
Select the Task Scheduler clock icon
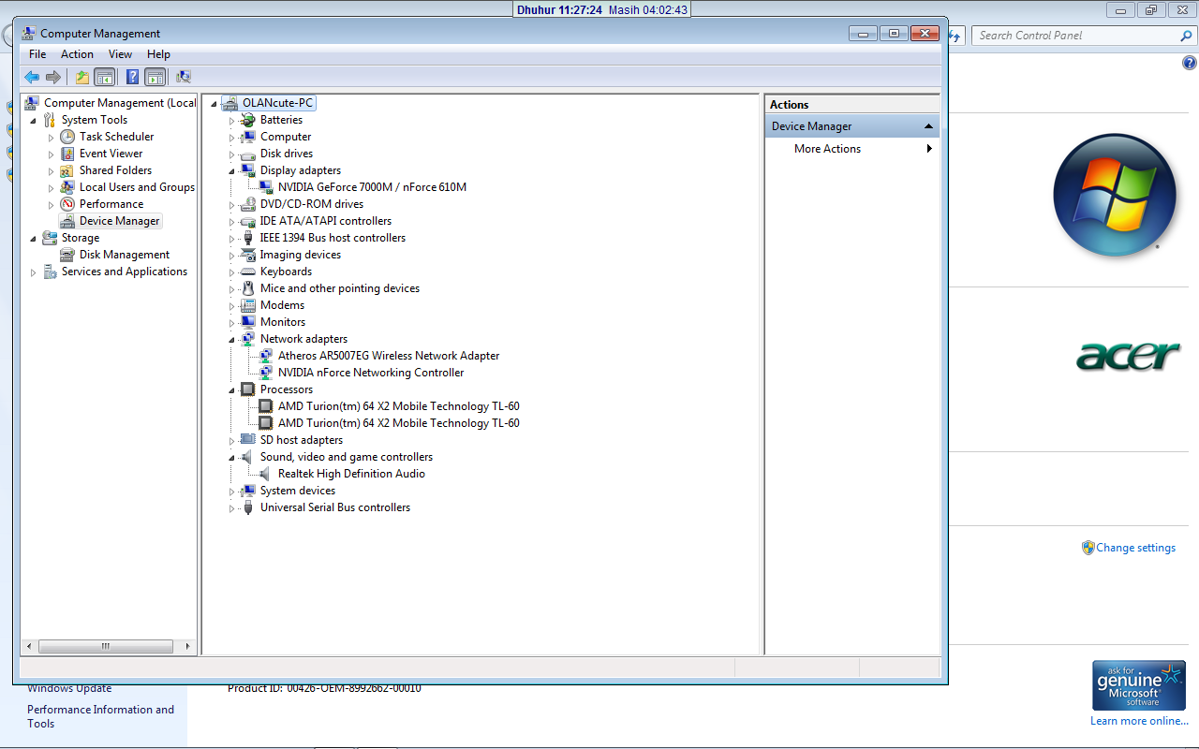(67, 137)
